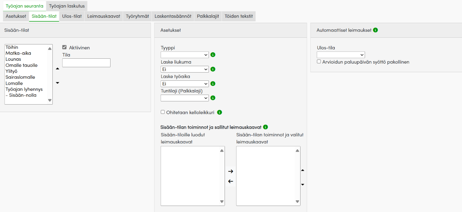This screenshot has height=212, width=462.
Task: Open Tuntilaji (Palkkalaji) dropdown
Action: pos(185,98)
